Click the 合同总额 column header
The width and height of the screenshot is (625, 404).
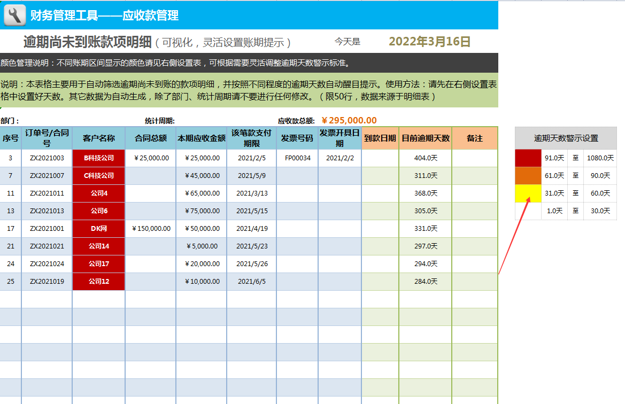point(151,138)
